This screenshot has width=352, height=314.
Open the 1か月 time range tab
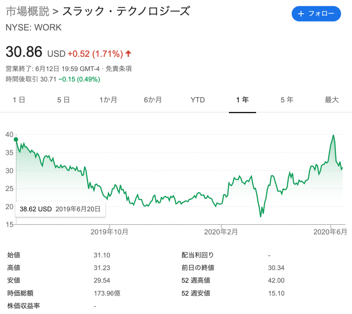[109, 100]
